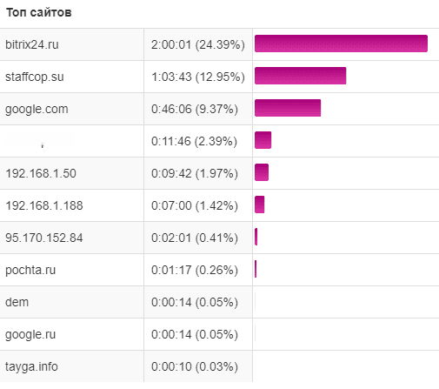Click the 95.170.152.84 address entry

[x=44, y=238]
